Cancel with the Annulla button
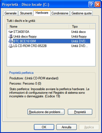 [x=66, y=127]
